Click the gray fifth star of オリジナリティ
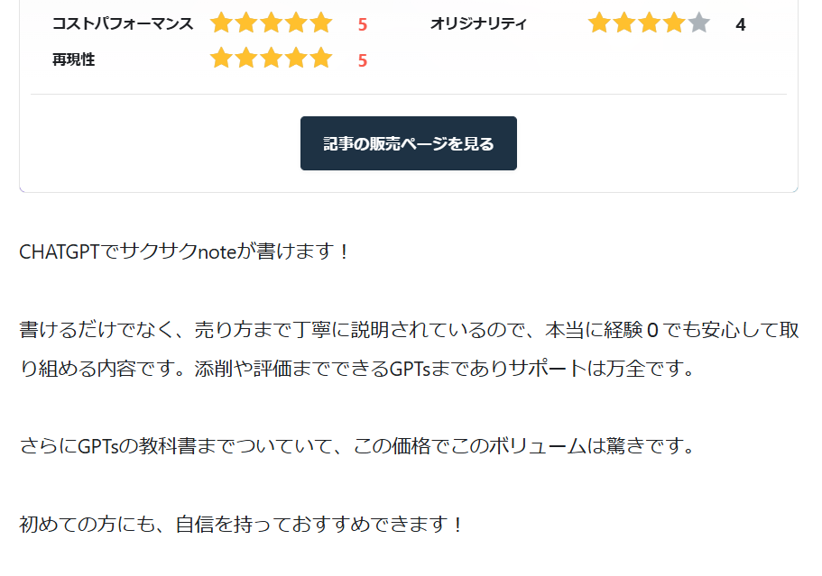Image resolution: width=822 pixels, height=576 pixels. [x=698, y=23]
